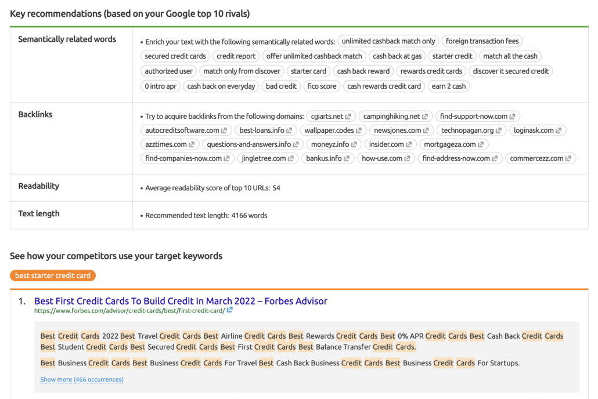Open mortgageza.com via the link-out icon

(480, 144)
